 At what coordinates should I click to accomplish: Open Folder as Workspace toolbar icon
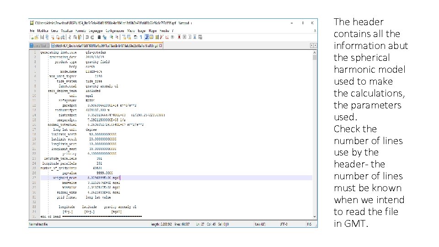(167, 37)
